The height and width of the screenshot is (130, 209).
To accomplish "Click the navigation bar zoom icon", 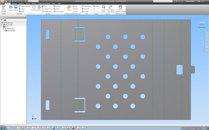I will [207, 42].
